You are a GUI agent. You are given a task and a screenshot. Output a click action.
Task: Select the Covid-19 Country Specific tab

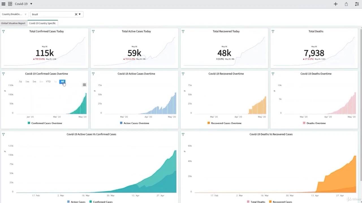click(x=42, y=23)
